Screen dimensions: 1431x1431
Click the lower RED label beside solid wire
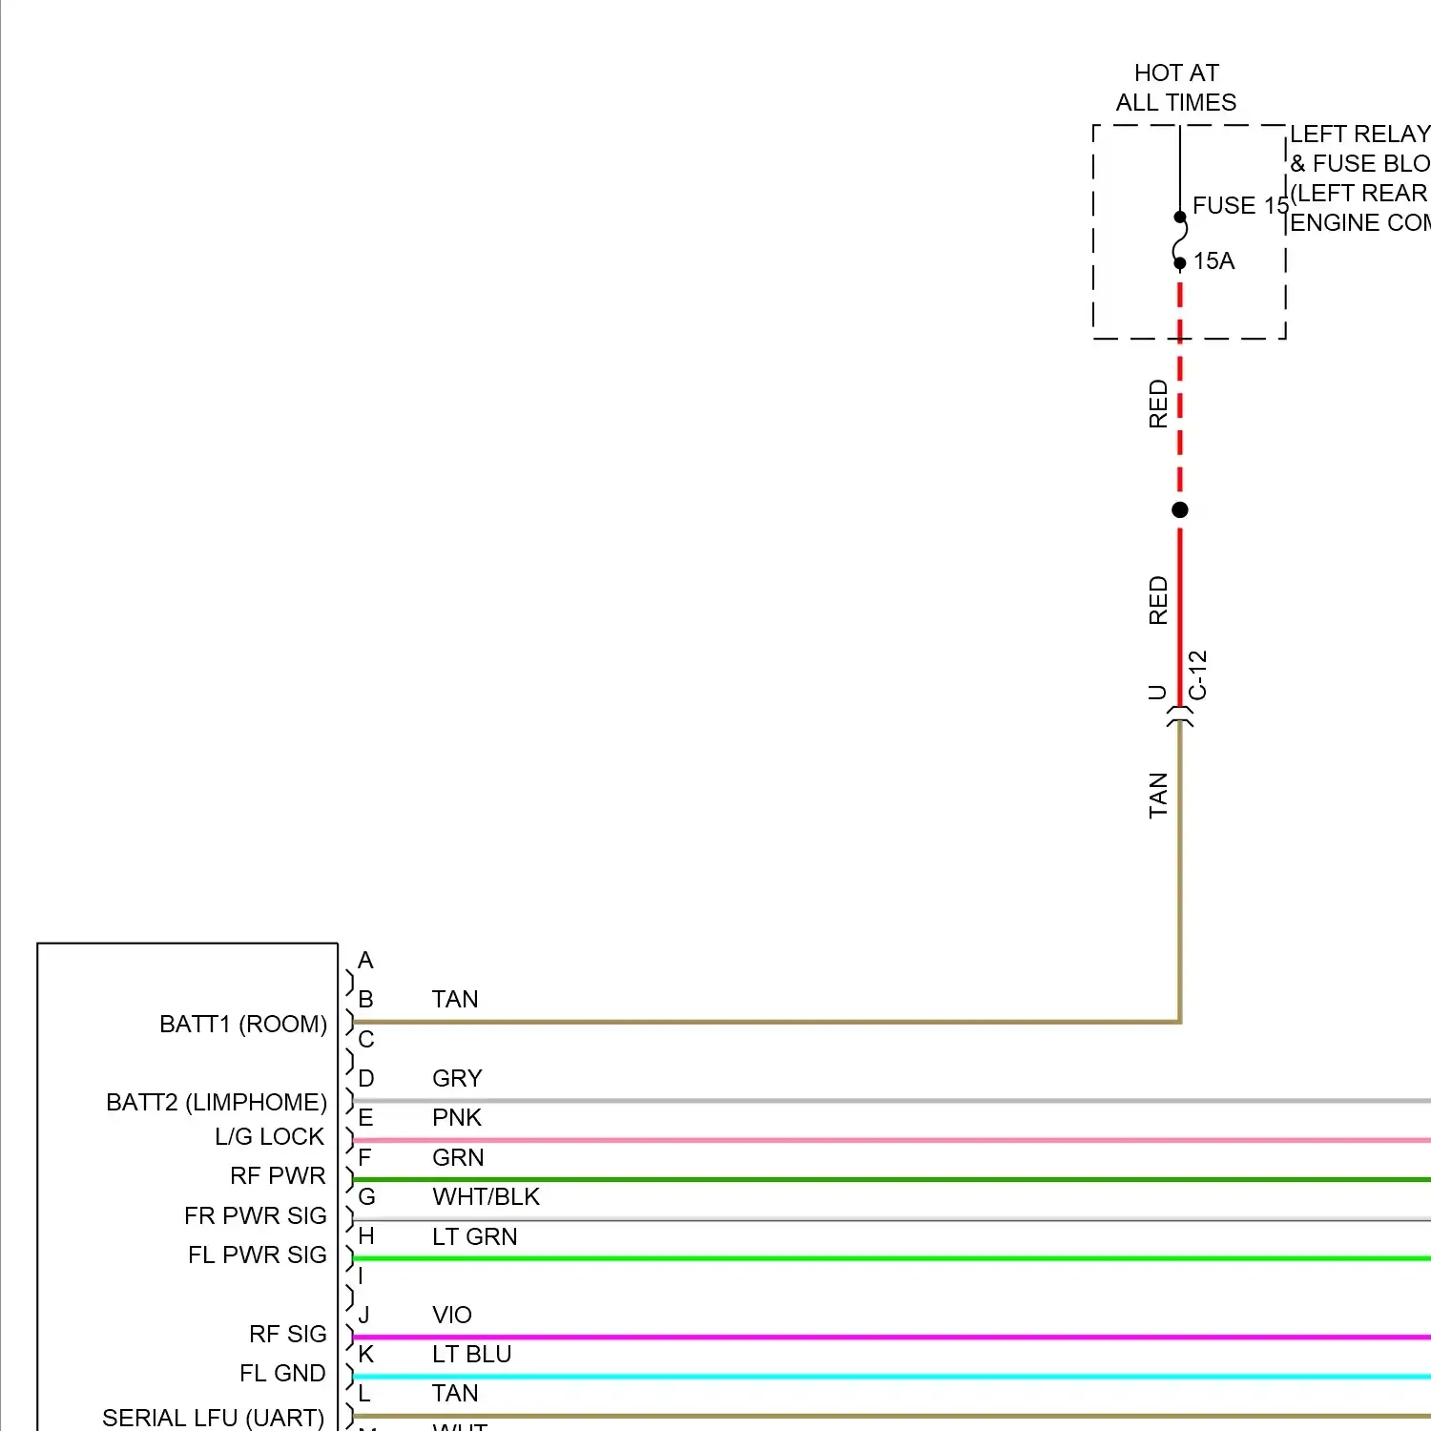pos(1158,600)
